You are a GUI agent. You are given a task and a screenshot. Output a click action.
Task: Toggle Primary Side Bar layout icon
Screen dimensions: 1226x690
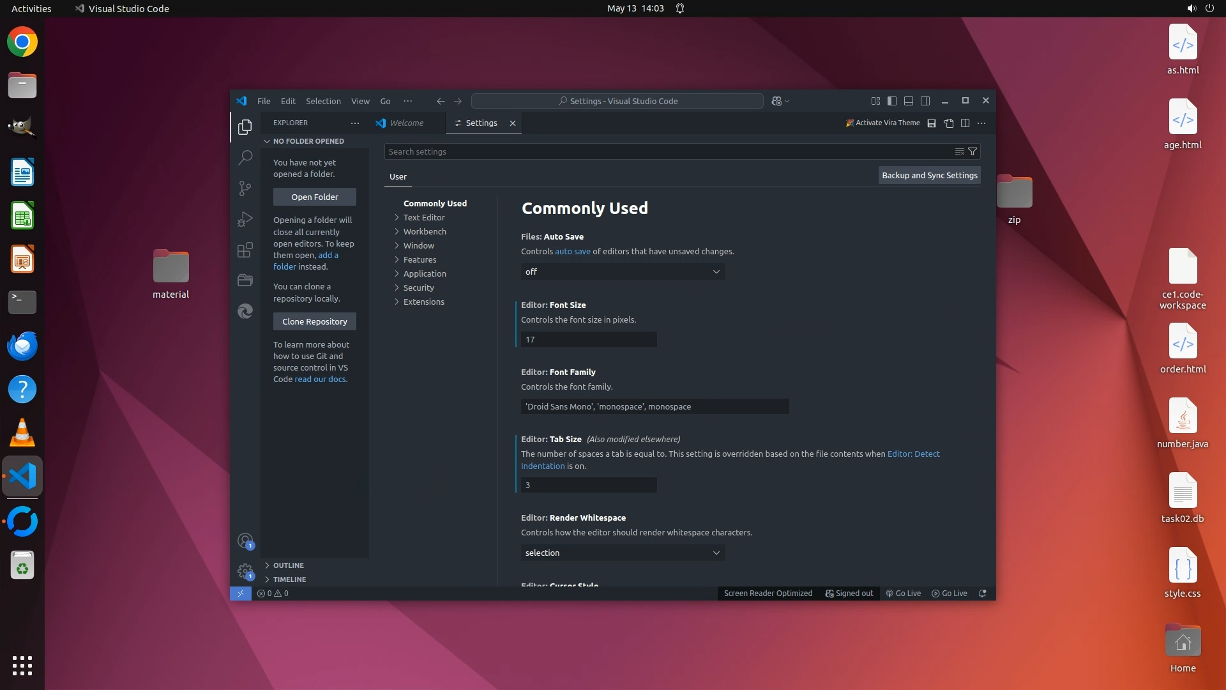(892, 101)
